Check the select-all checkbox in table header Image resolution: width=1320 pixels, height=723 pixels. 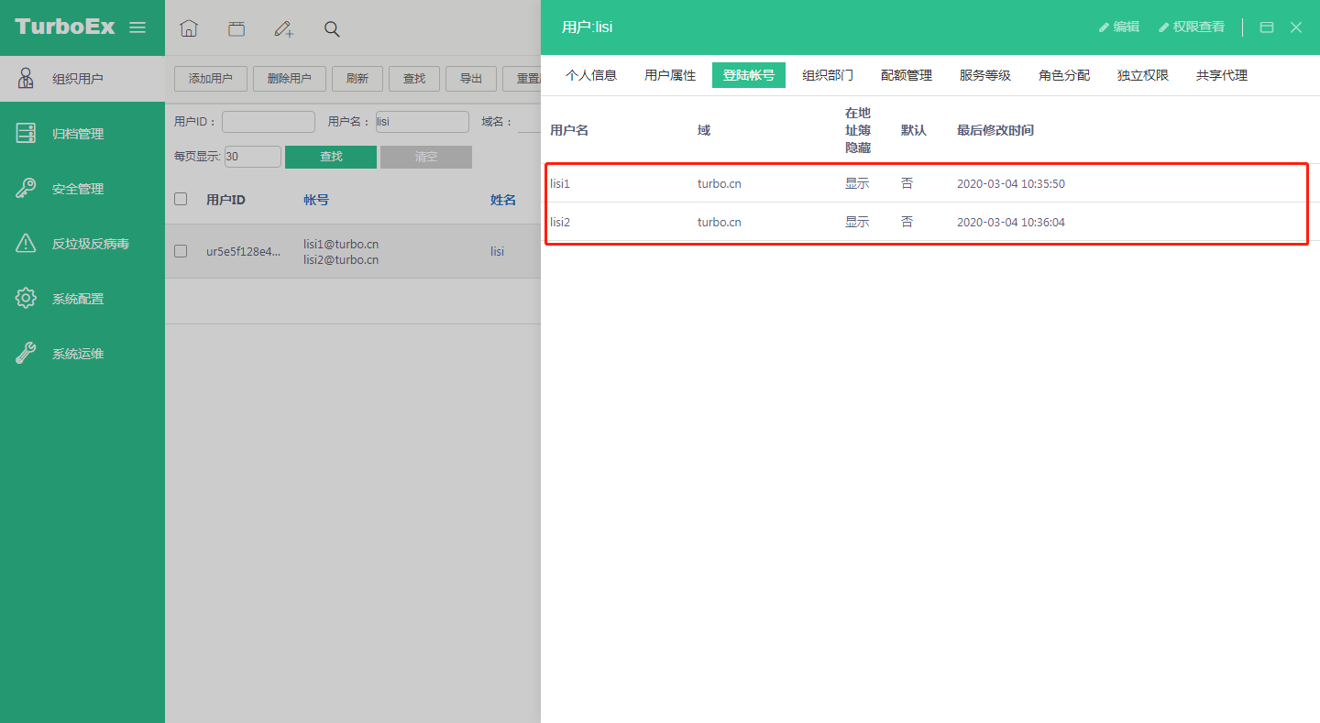pos(181,199)
